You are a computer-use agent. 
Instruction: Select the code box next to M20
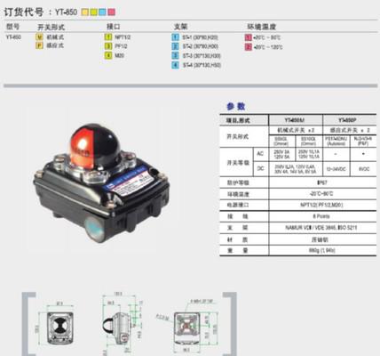(108, 55)
